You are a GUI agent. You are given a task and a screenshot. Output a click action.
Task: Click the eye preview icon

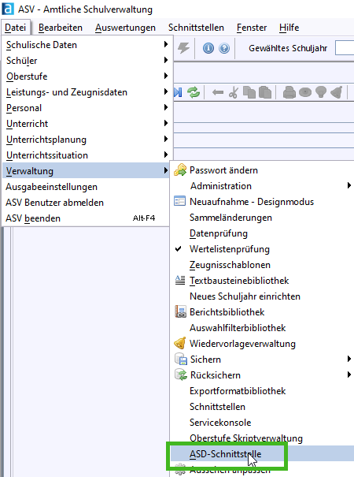click(305, 92)
